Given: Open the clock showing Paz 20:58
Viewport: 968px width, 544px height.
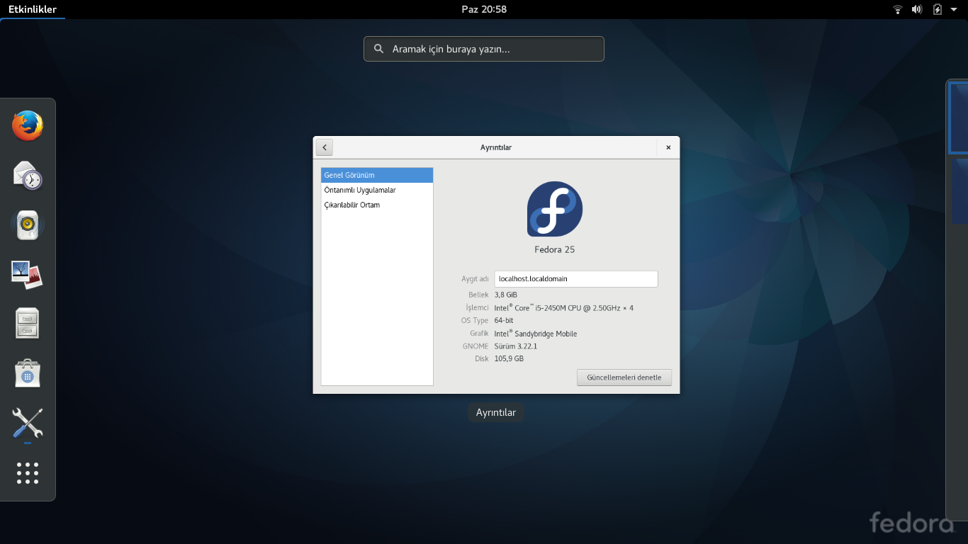Looking at the screenshot, I should 484,9.
